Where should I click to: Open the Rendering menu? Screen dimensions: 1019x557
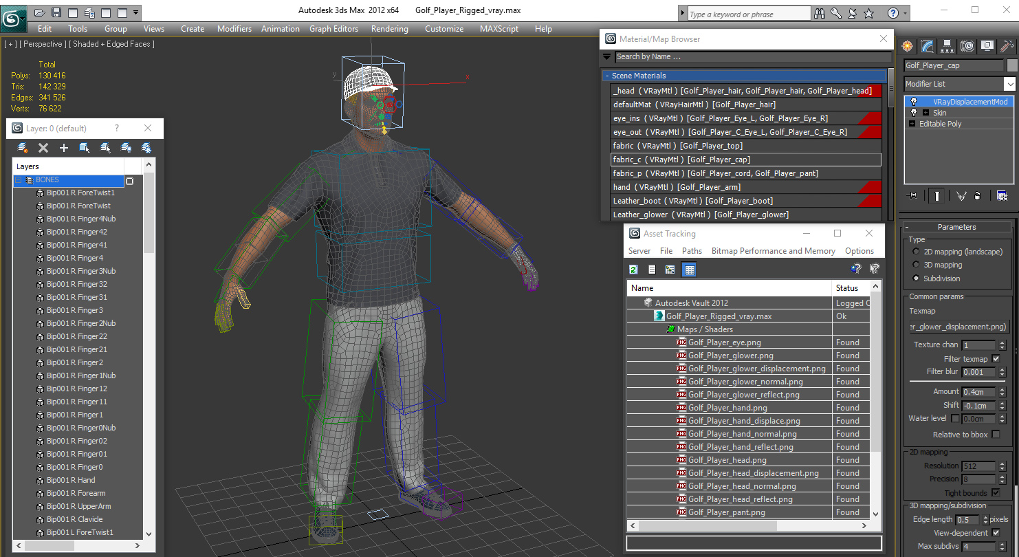click(x=390, y=29)
